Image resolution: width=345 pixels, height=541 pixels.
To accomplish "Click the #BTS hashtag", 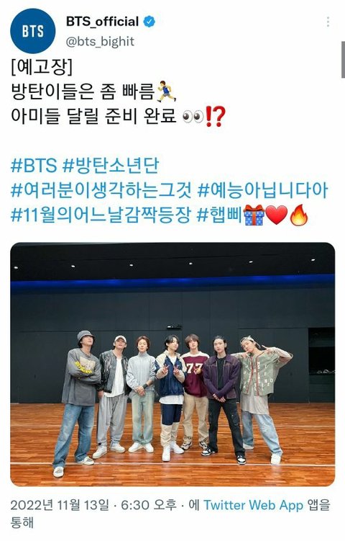I will pyautogui.click(x=33, y=165).
